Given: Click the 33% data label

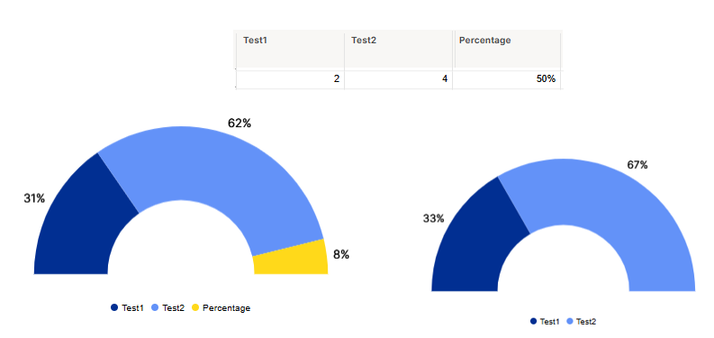Looking at the screenshot, I should click(x=433, y=219).
